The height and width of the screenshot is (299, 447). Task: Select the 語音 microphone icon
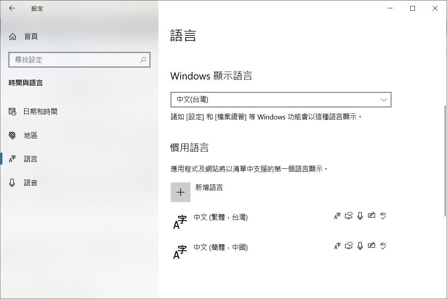(x=12, y=183)
